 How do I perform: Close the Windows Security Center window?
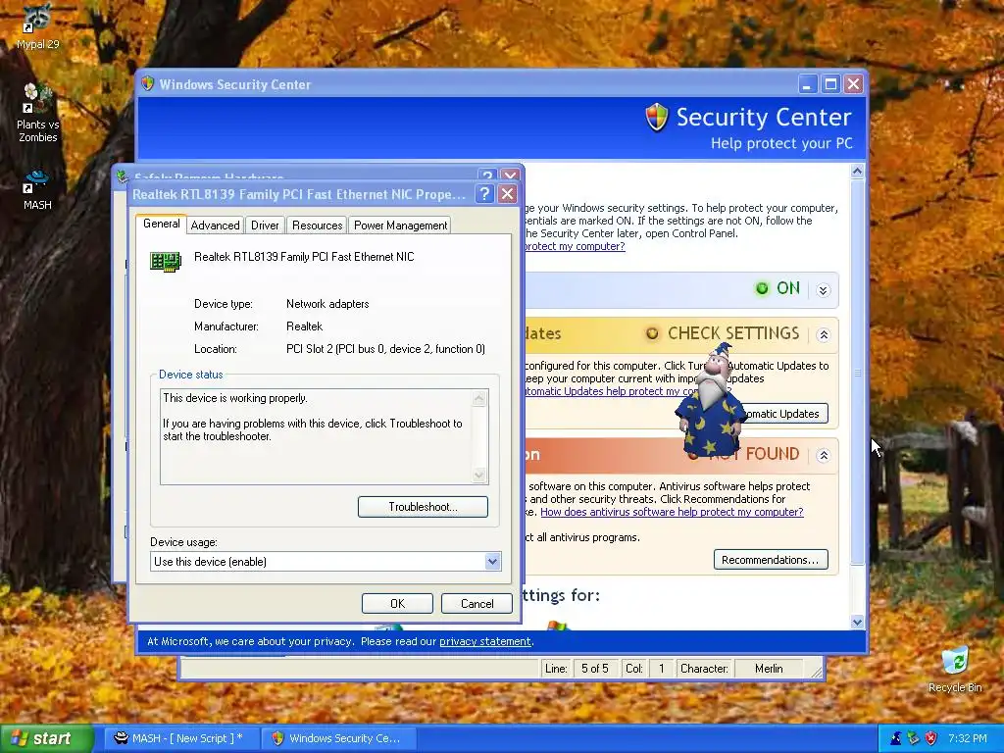853,84
